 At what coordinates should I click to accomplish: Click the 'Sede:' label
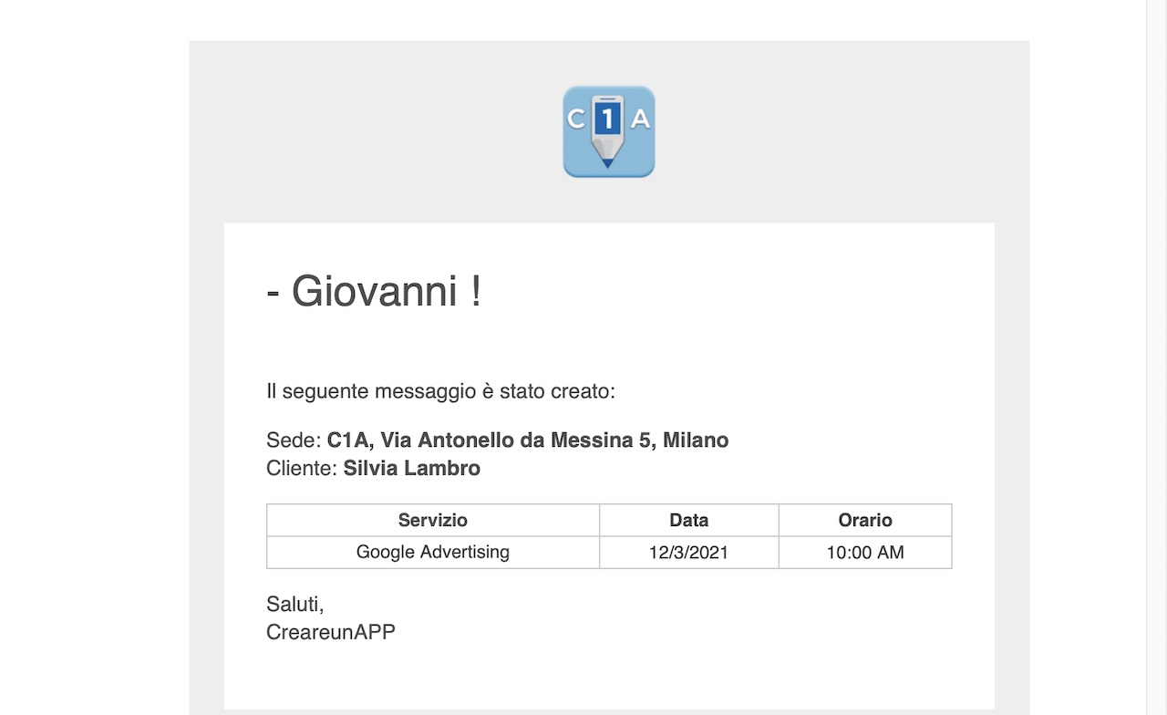[294, 440]
